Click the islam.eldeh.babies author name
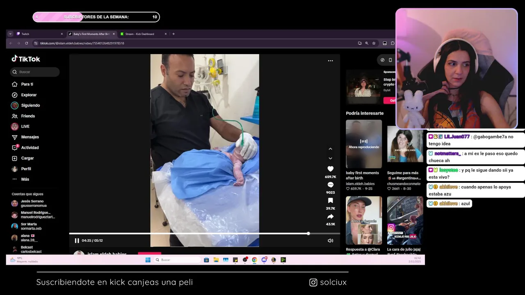 pos(360,184)
